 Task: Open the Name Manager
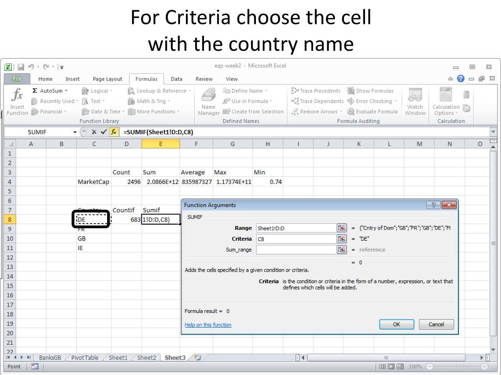pos(208,102)
